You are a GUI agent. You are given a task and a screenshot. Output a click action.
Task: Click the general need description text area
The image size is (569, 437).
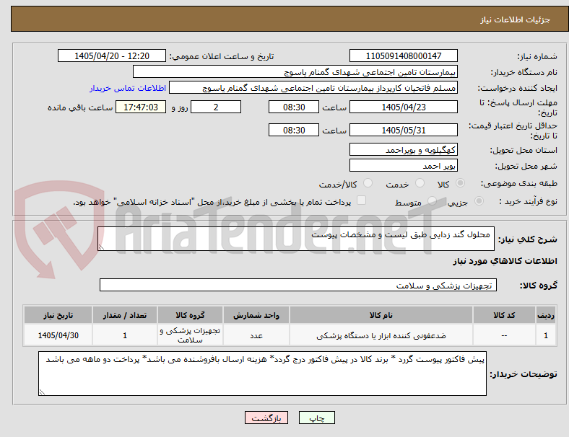(296, 239)
